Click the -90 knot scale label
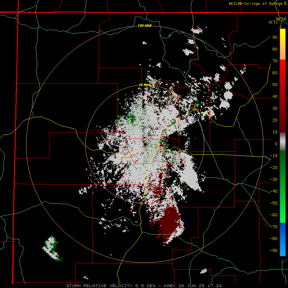The width and height of the screenshot is (288, 288). 274,250
